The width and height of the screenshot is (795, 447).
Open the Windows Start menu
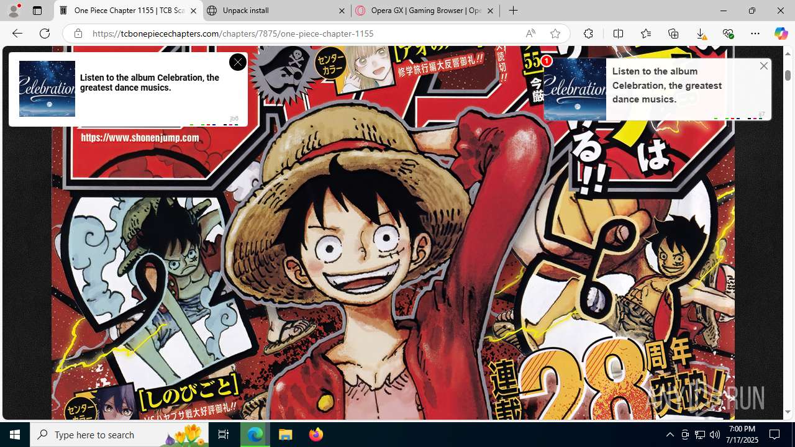[x=15, y=435]
